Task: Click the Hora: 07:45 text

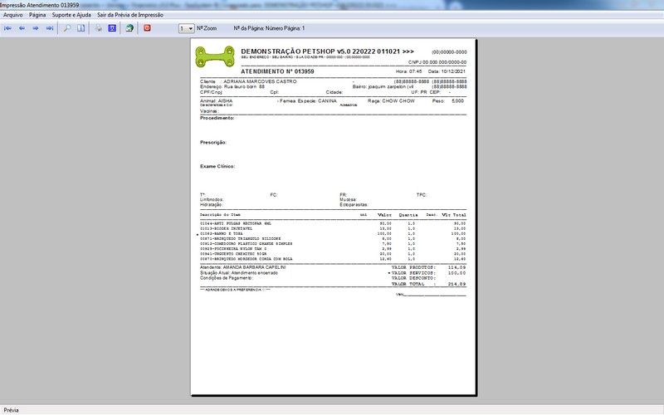Action: (408, 71)
